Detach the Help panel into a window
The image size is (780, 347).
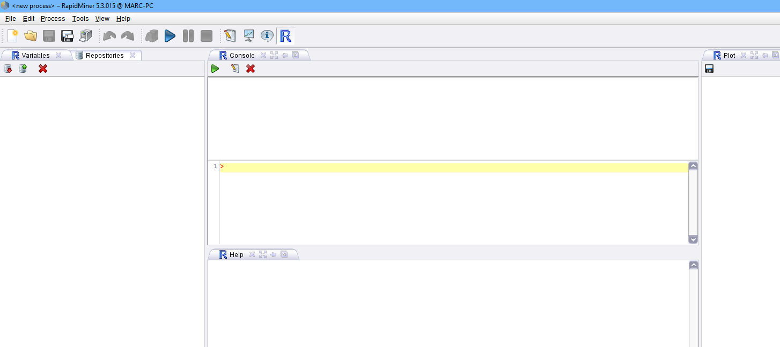(284, 254)
